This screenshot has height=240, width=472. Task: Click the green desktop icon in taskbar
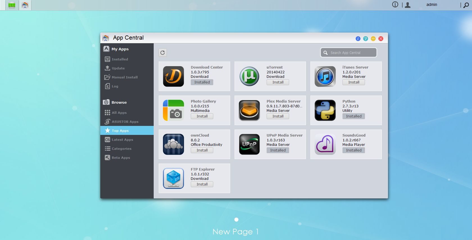12,5
